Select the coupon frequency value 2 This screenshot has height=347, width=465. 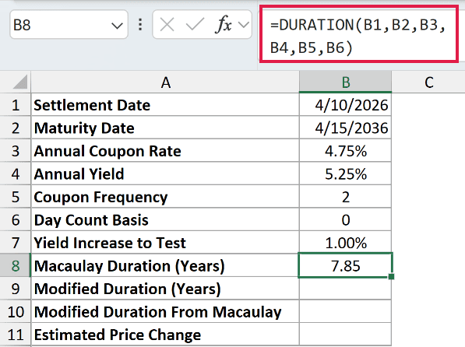tap(346, 197)
